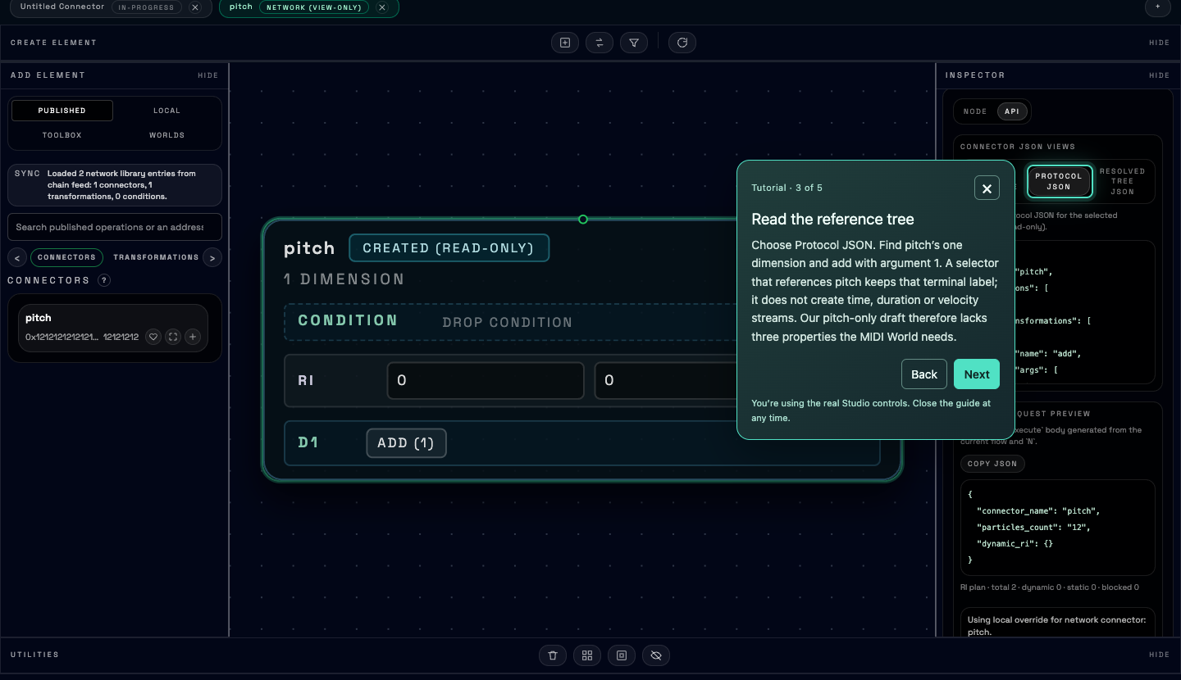Click the pitch connector card title
This screenshot has height=680, width=1181.
[39, 318]
